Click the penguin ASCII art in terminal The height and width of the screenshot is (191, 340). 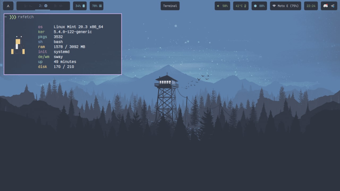[x=18, y=45]
